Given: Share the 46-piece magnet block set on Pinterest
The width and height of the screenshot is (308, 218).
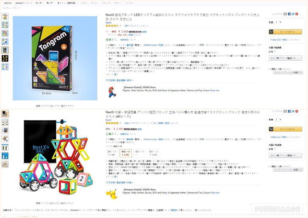Looking at the screenshot, I should point(297,111).
